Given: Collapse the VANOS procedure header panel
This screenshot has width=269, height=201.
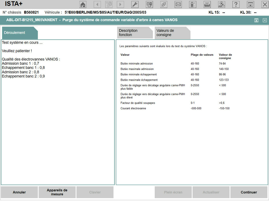Looking at the screenshot, I should point(256,20).
